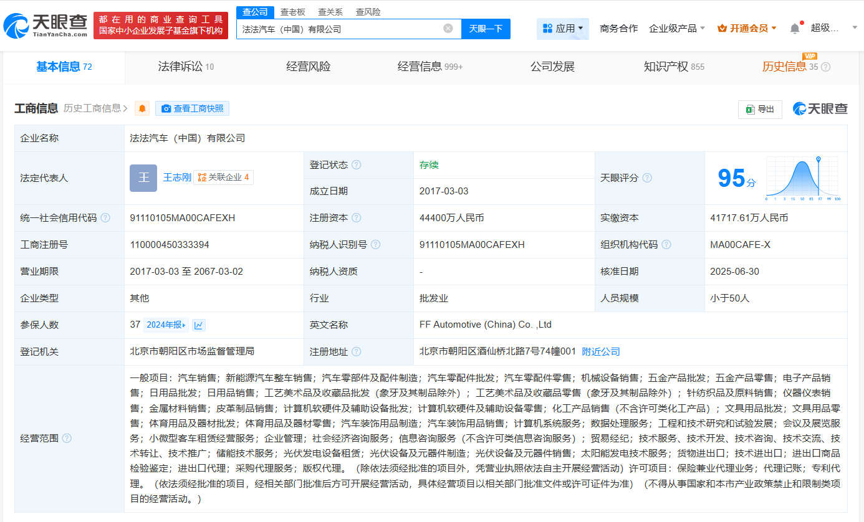
Task: Click help icon next to 历史信息 tab
Action: pyautogui.click(x=825, y=67)
